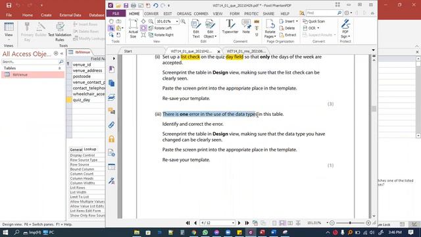Open the Rotate Pages dropdown
Image resolution: width=421 pixels, height=237 pixels.
(x=270, y=29)
